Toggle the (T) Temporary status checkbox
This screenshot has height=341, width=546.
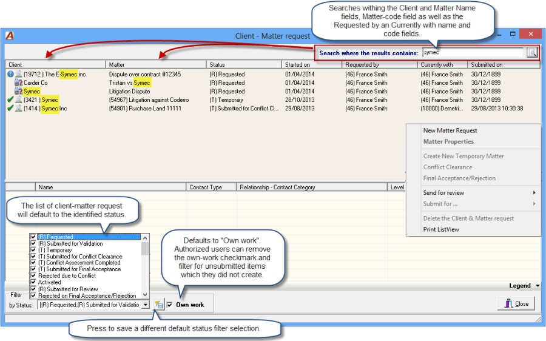33,250
